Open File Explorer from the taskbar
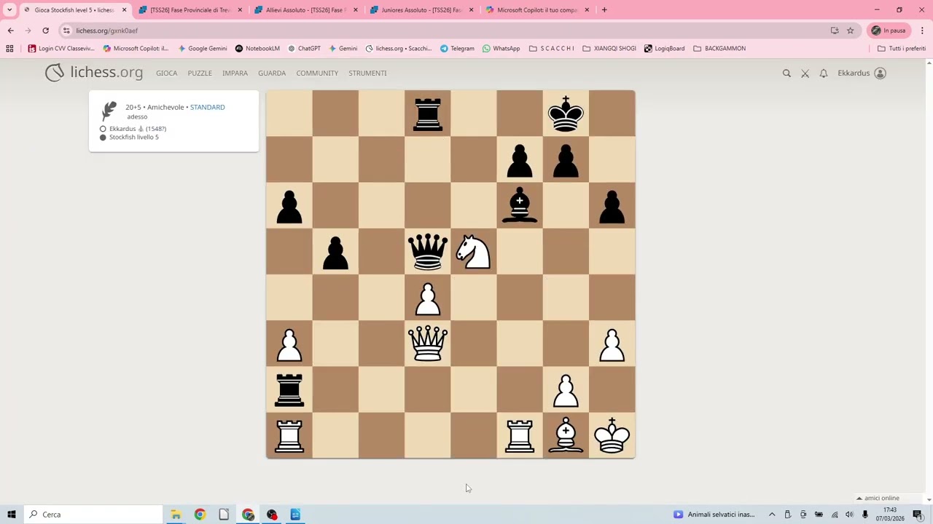Screen dimensions: 933x524 pyautogui.click(x=176, y=515)
